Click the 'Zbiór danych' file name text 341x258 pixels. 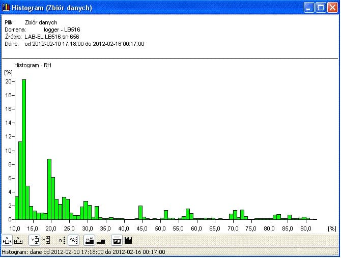[41, 22]
